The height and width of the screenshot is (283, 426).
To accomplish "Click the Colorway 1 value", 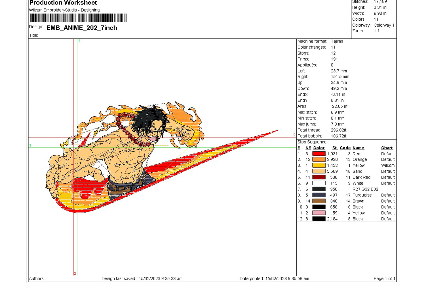I will click(384, 25).
